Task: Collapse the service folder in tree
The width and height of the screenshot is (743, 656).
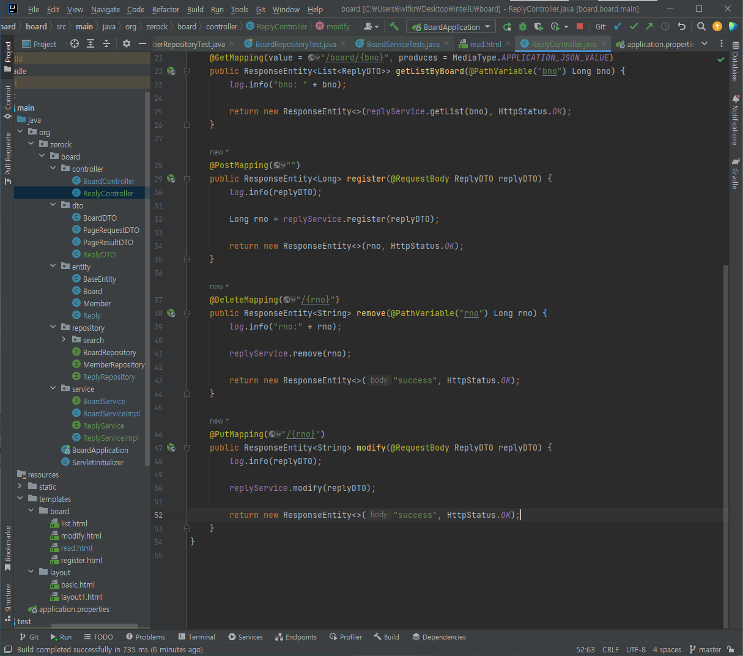Action: (x=53, y=388)
